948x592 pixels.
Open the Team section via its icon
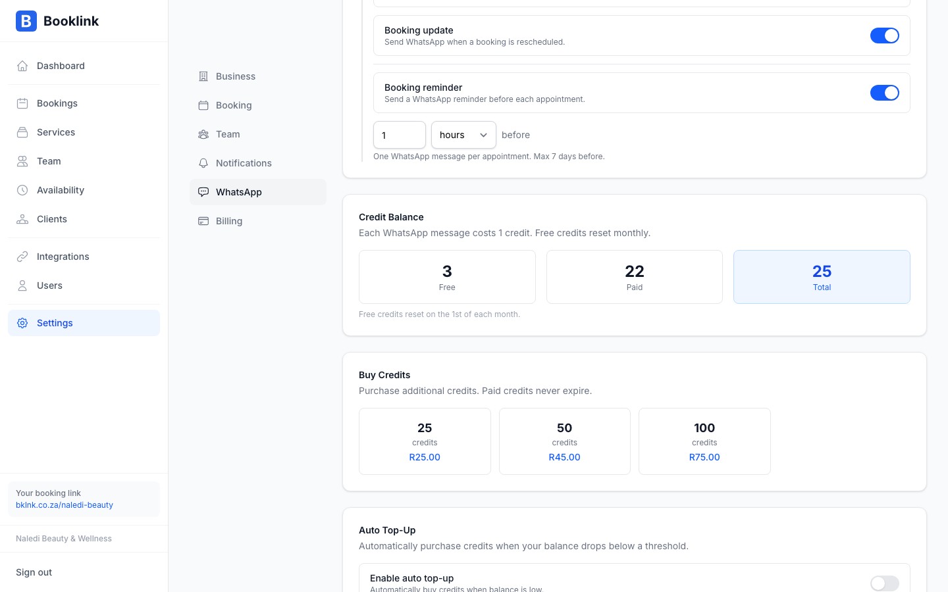tap(22, 161)
